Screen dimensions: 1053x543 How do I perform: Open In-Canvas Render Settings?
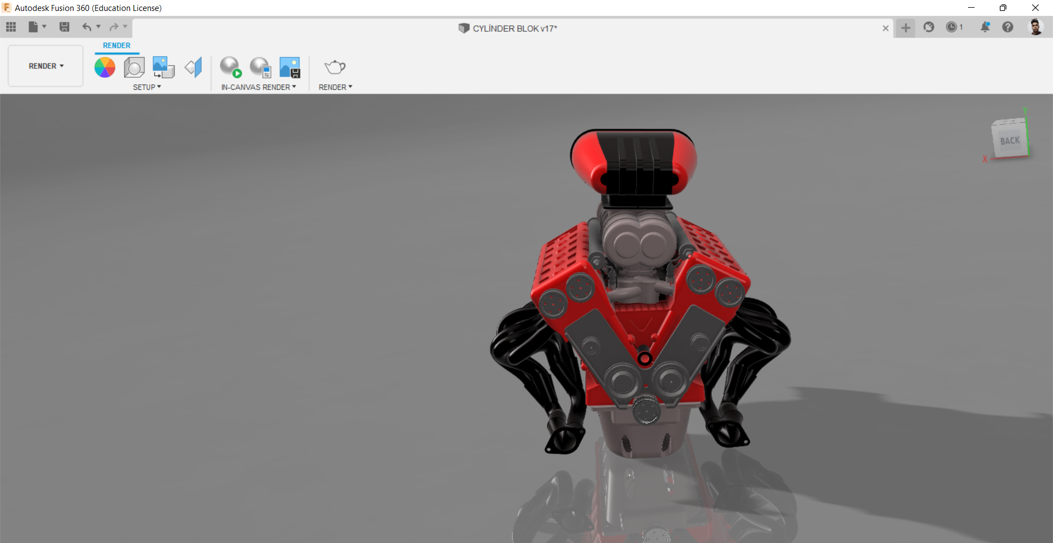261,67
